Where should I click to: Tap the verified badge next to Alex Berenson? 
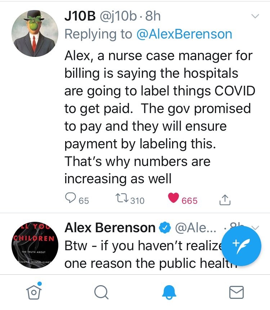tap(165, 228)
